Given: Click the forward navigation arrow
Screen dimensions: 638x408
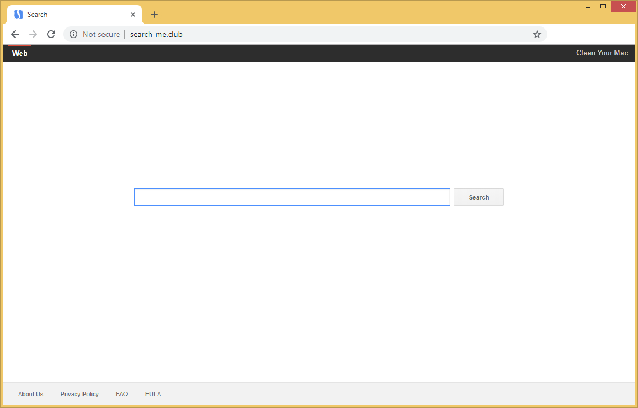Looking at the screenshot, I should [x=33, y=34].
